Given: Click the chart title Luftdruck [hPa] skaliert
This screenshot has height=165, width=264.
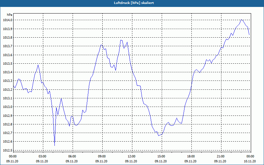Looking at the screenshot, I should [x=134, y=3].
